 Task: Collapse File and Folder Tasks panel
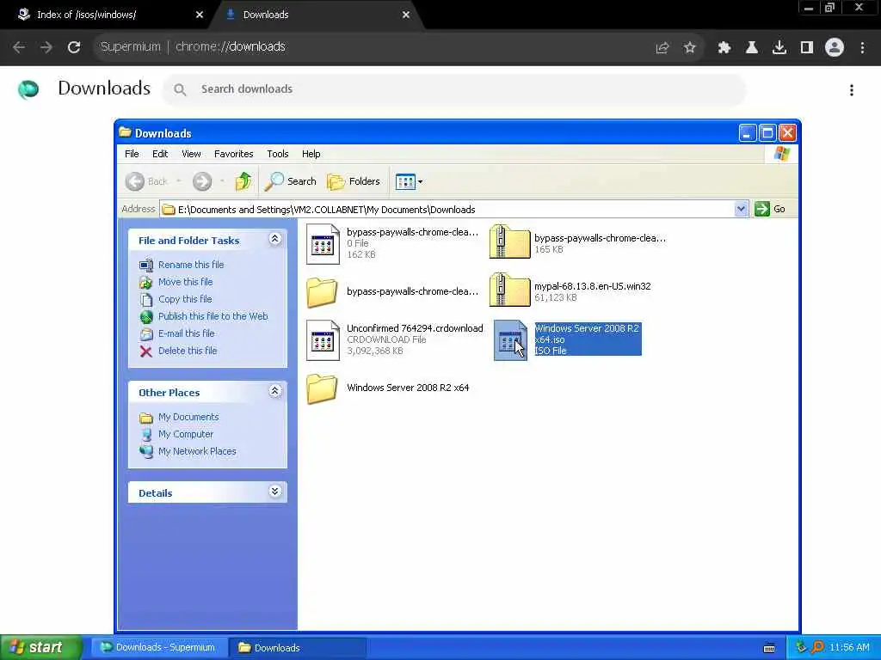point(274,239)
